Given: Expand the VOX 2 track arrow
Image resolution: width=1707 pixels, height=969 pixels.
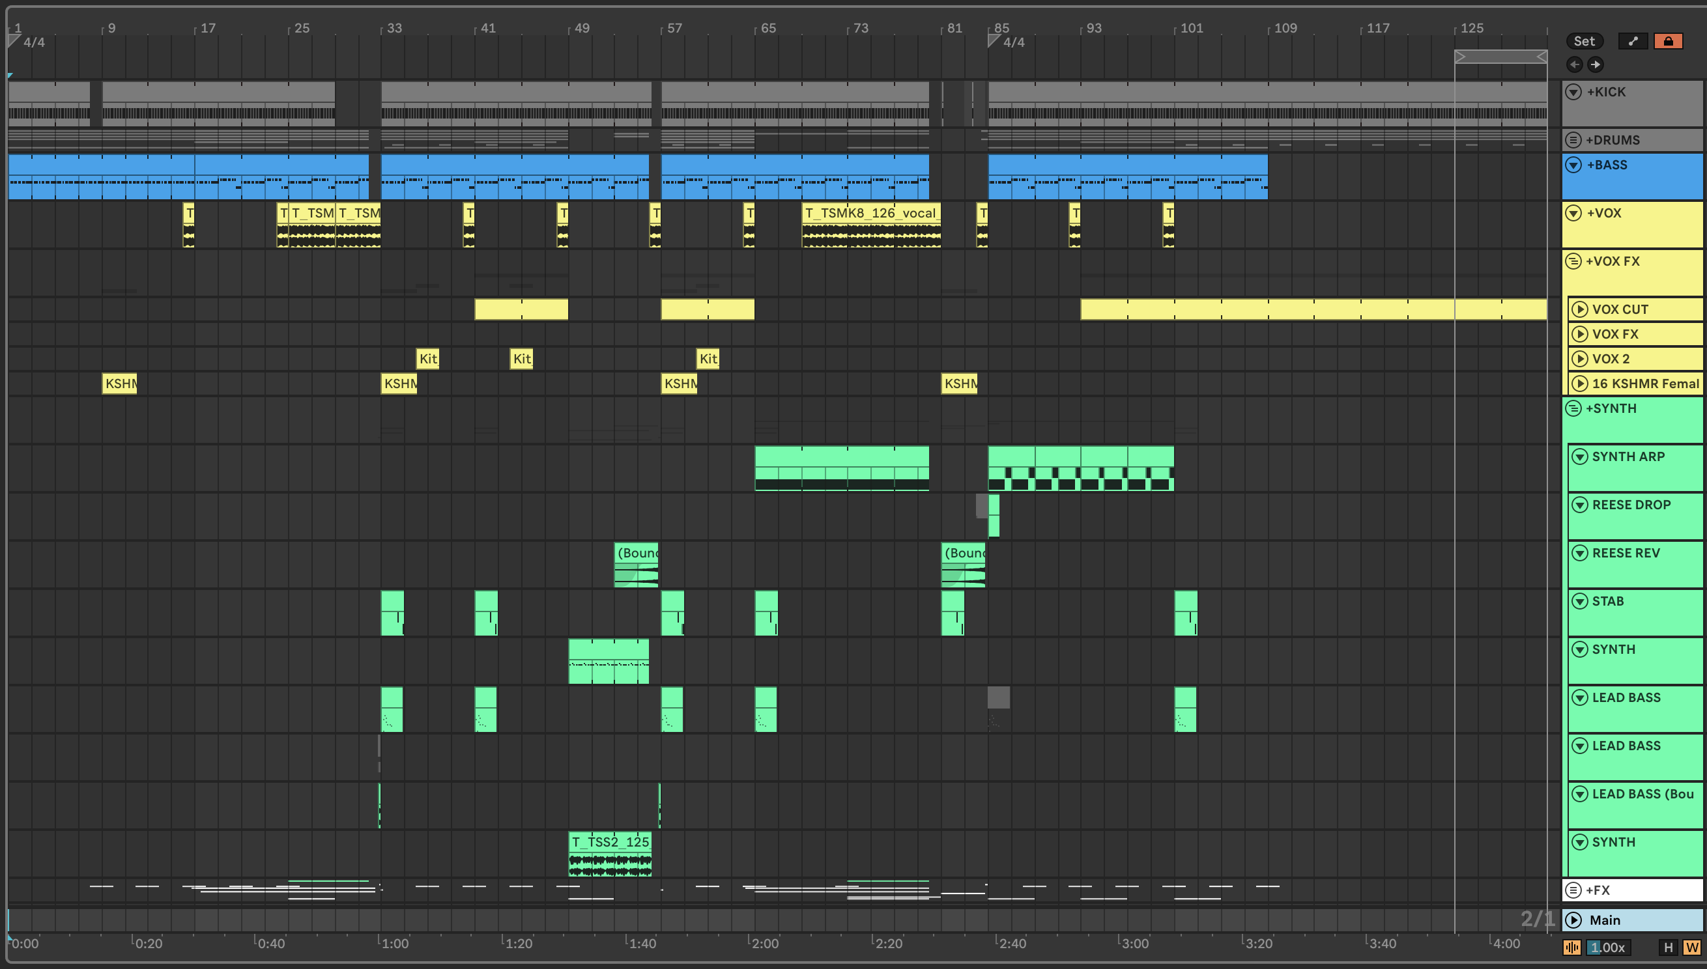Looking at the screenshot, I should pos(1580,359).
